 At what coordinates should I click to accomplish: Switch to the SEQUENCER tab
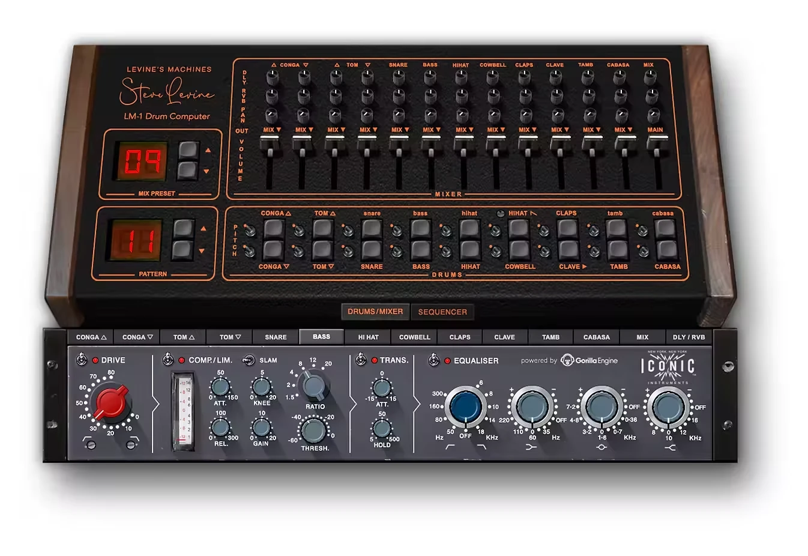coord(442,312)
